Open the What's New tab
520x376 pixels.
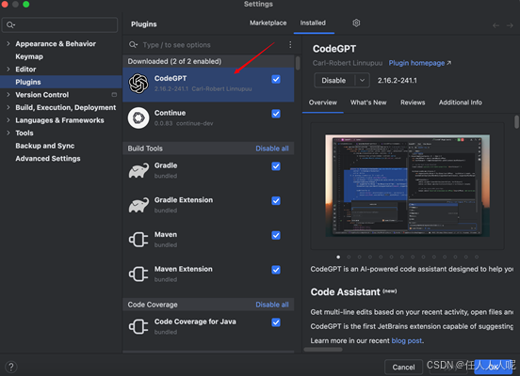coord(368,102)
